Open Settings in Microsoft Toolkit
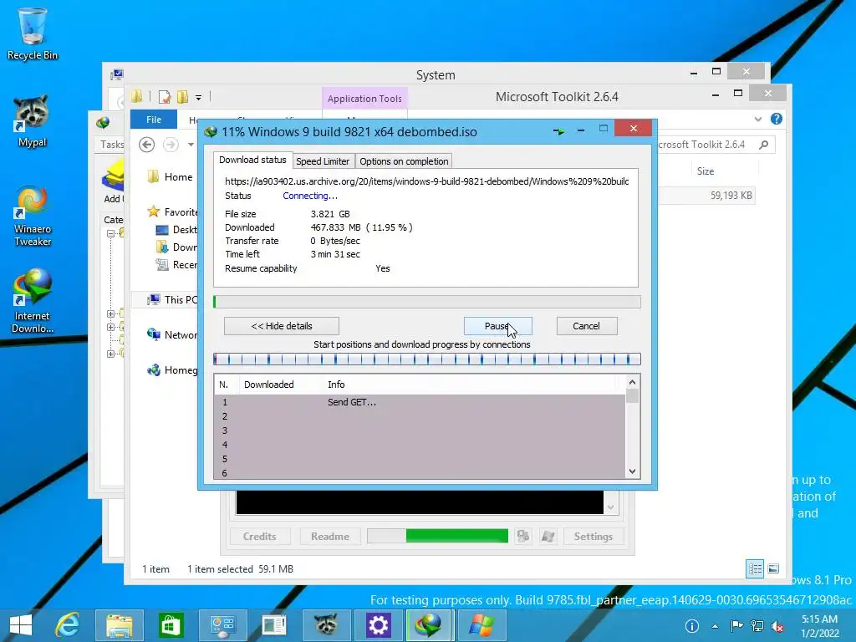 pos(594,536)
